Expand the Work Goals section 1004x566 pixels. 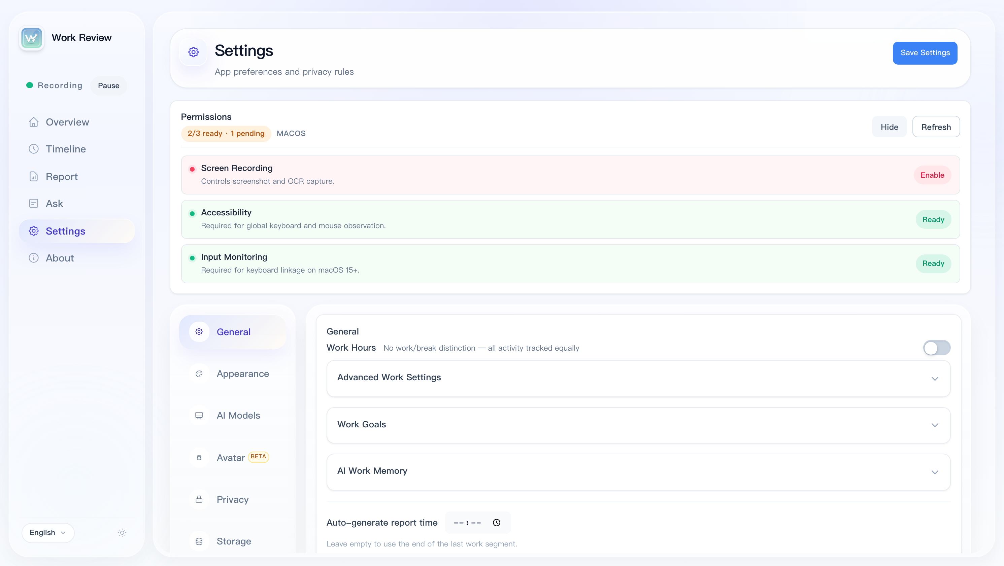638,425
